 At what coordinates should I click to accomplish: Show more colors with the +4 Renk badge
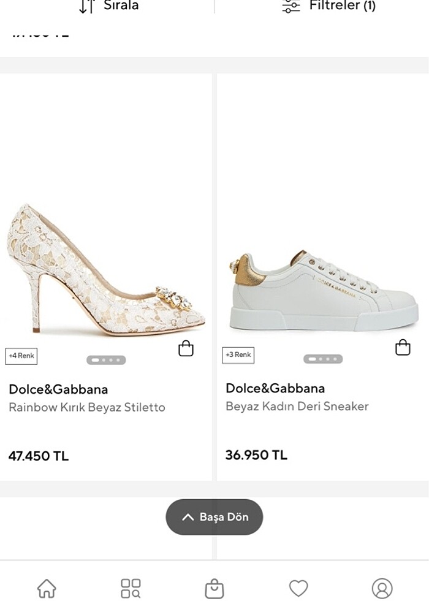pyautogui.click(x=21, y=356)
